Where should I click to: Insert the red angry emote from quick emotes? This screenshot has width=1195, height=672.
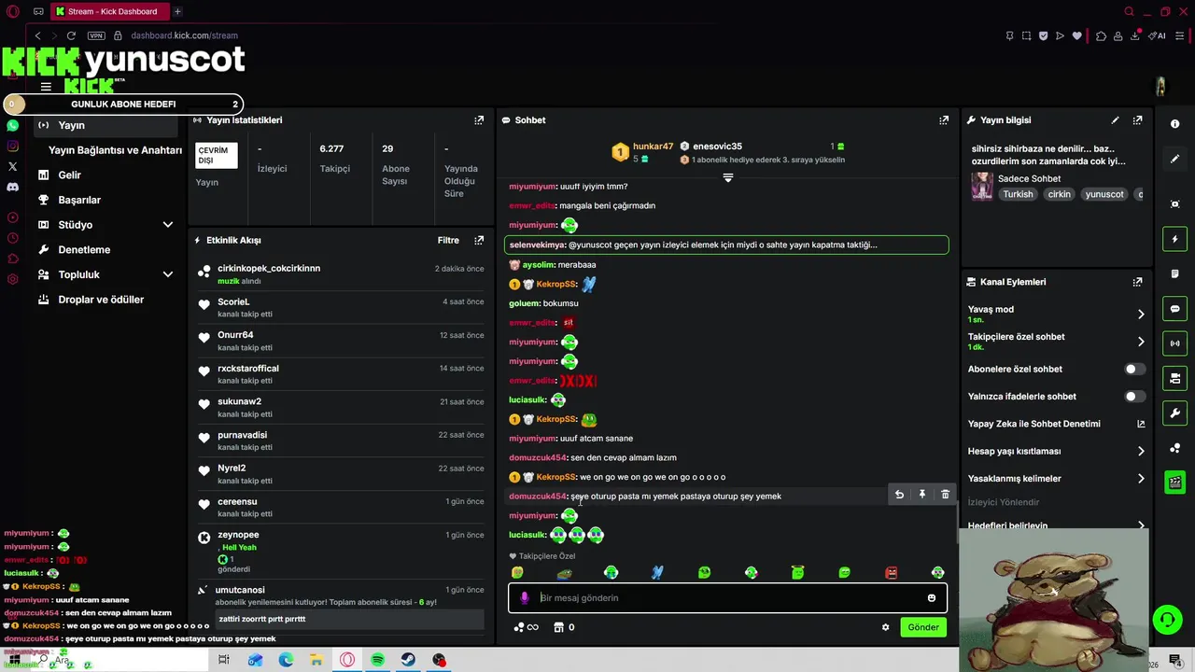pyautogui.click(x=891, y=572)
